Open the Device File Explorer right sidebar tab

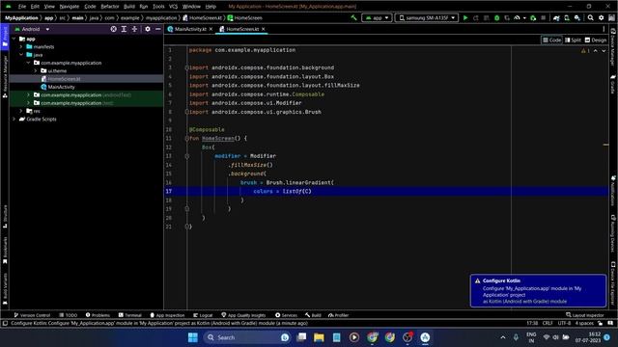[x=613, y=283]
